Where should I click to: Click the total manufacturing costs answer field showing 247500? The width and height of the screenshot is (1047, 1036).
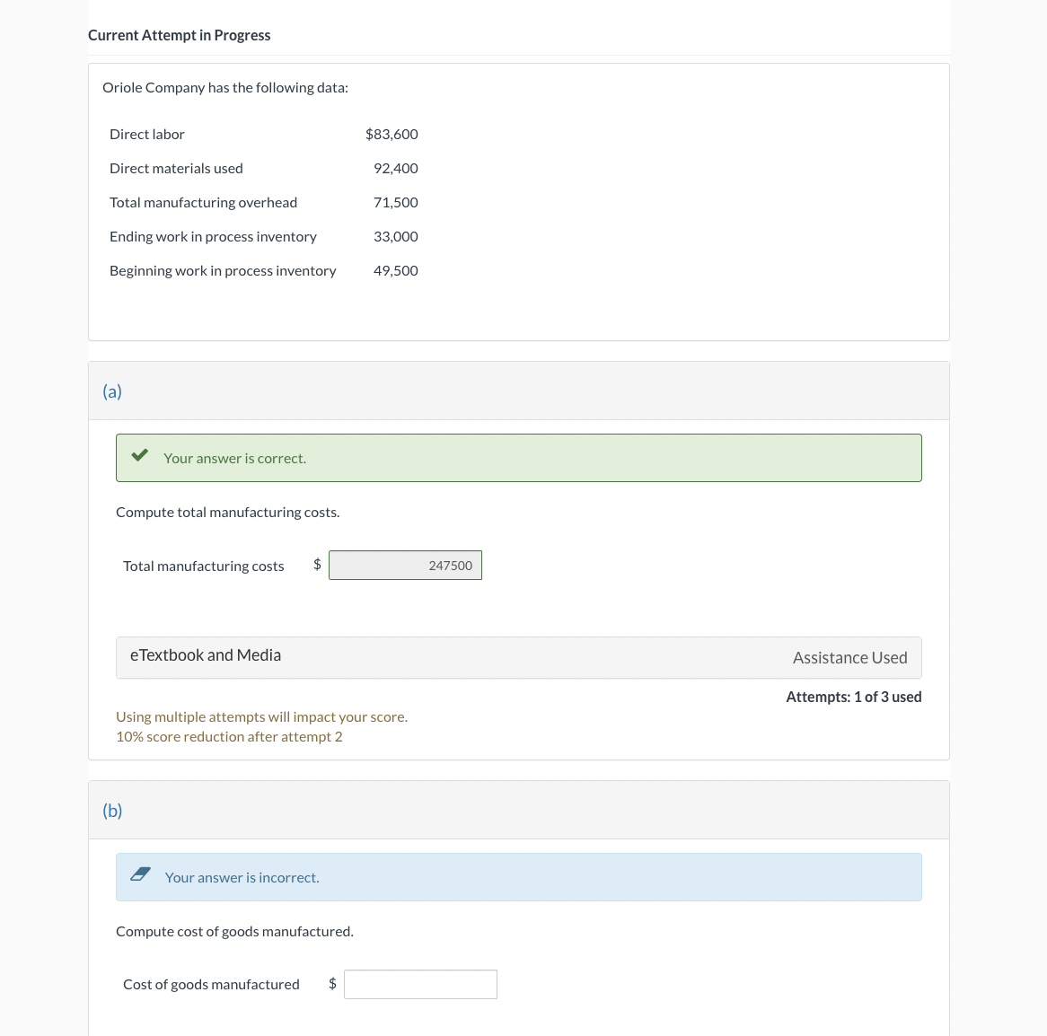(405, 565)
